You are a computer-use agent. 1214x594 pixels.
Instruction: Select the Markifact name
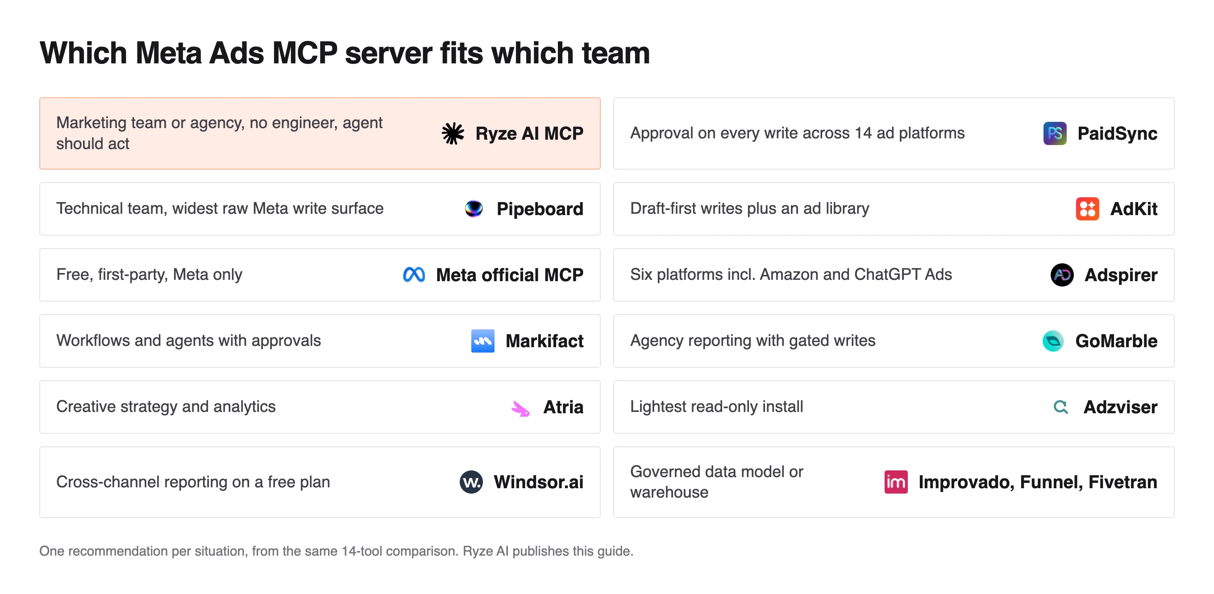pos(545,341)
